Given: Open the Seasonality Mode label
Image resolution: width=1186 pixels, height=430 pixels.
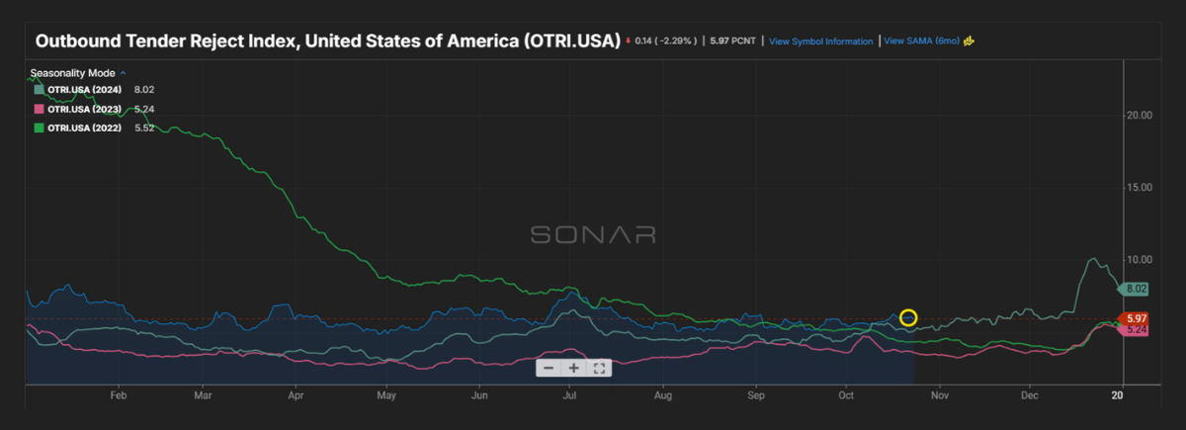Looking at the screenshot, I should coord(73,73).
